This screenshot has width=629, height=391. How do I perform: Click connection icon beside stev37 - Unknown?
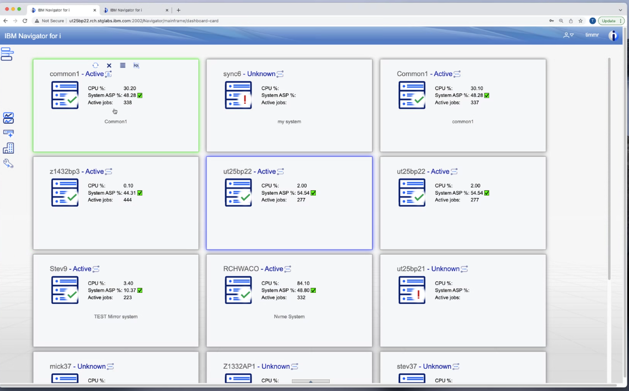[x=456, y=367]
